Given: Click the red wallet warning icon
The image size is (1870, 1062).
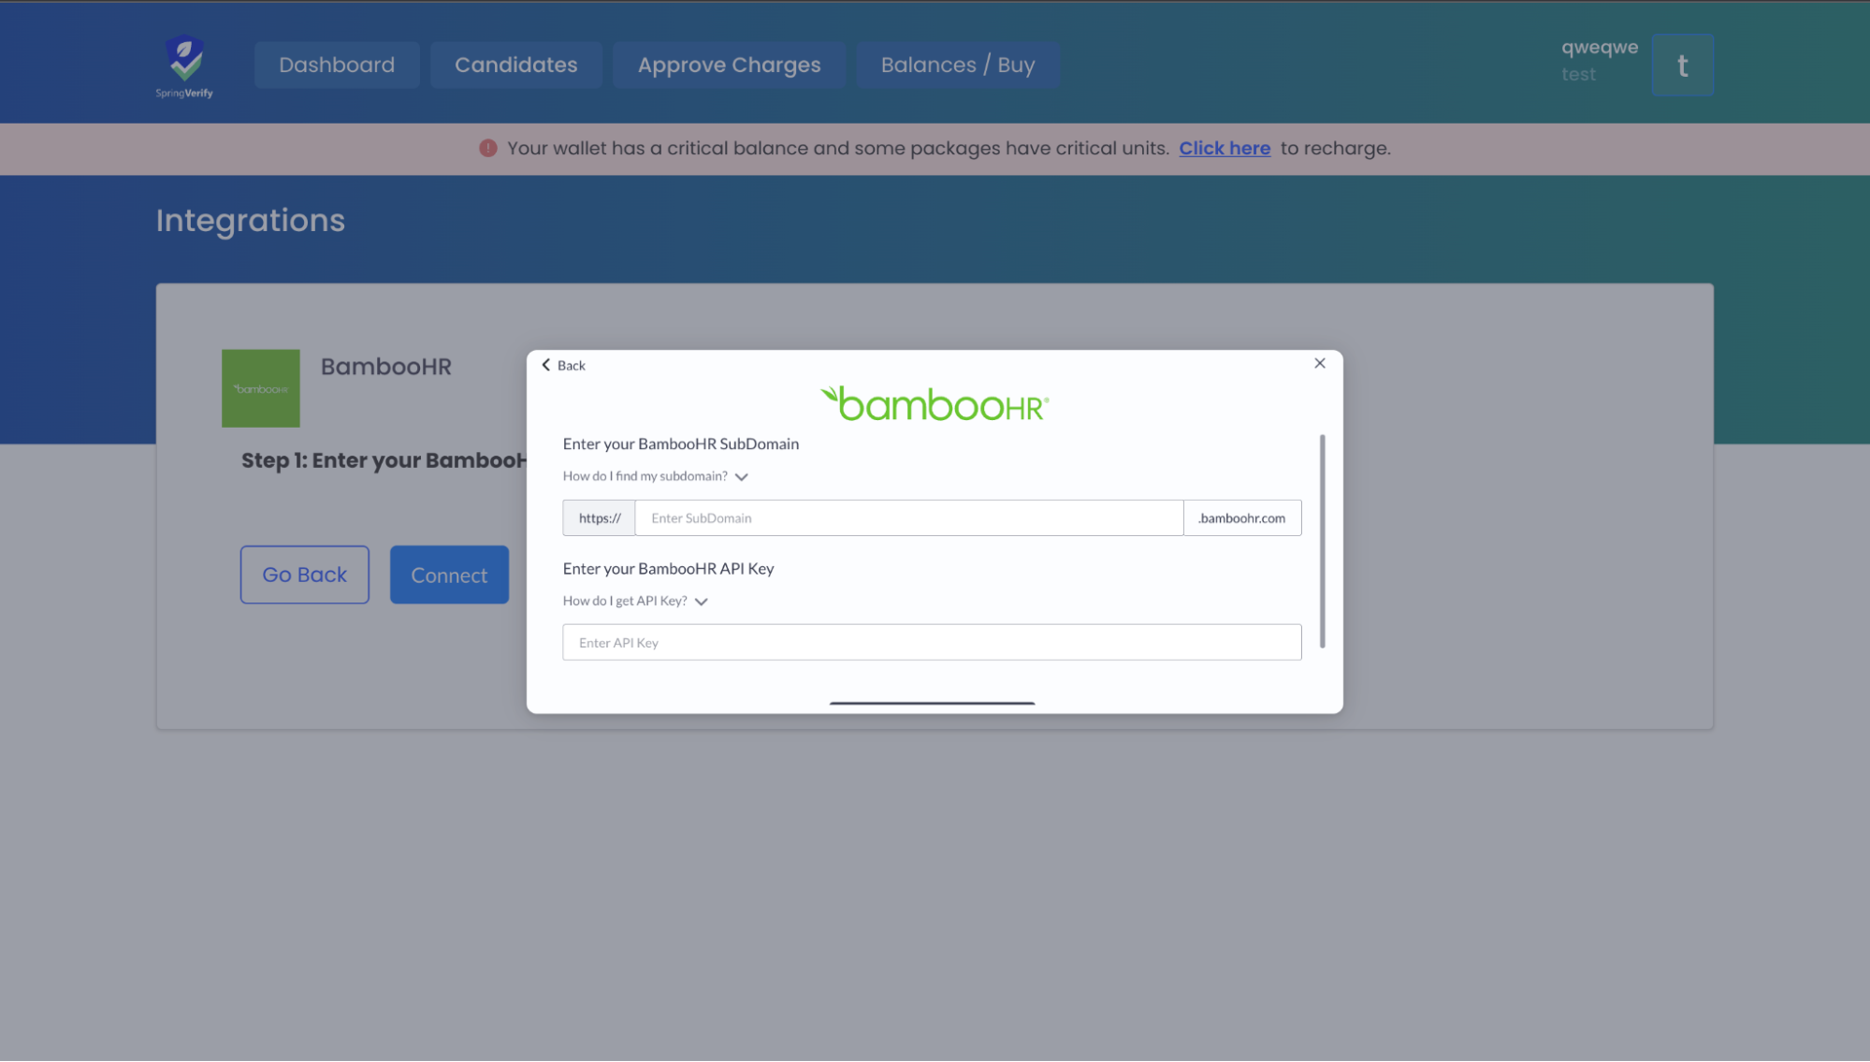Looking at the screenshot, I should click(x=487, y=148).
